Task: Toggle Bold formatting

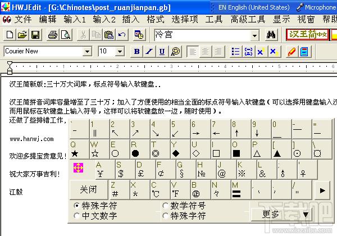Action: click(x=136, y=52)
